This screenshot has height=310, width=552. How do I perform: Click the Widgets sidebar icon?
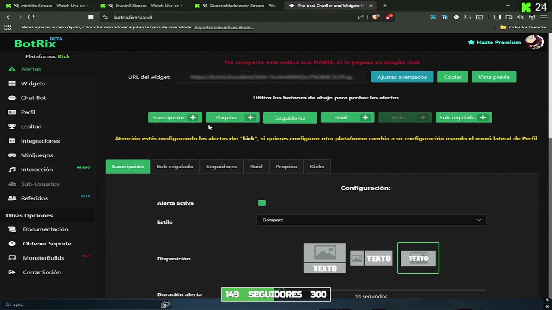[12, 84]
